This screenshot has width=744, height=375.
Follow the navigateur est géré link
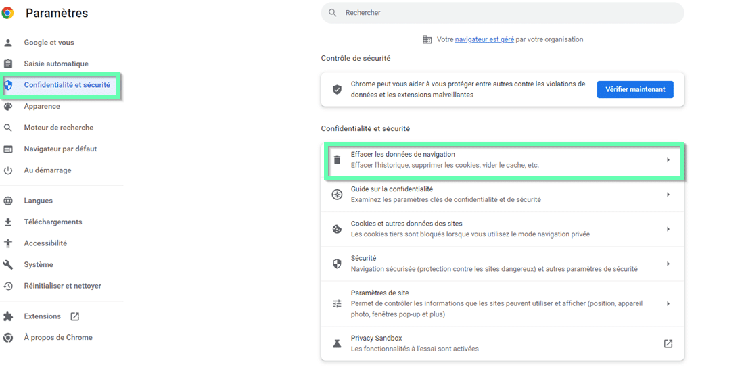coord(484,39)
